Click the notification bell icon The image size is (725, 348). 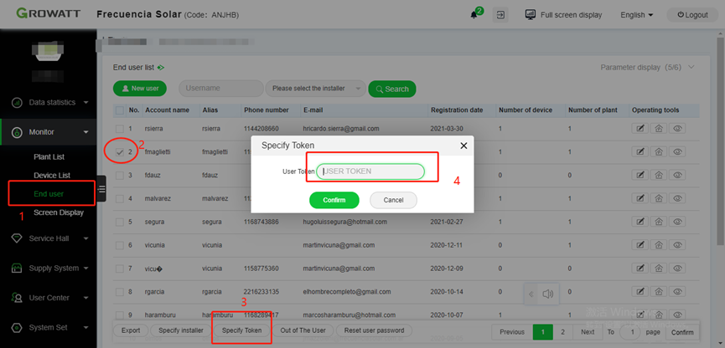(x=475, y=15)
